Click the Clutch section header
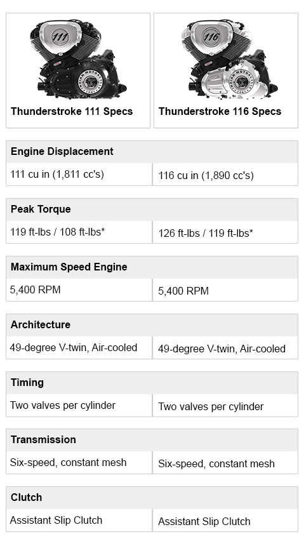Screen dimensions: 304x546 [x=152, y=498]
